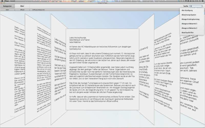Screen dimensions: 205x128
Task: Open the Apple menu
Action: coord(2,1)
